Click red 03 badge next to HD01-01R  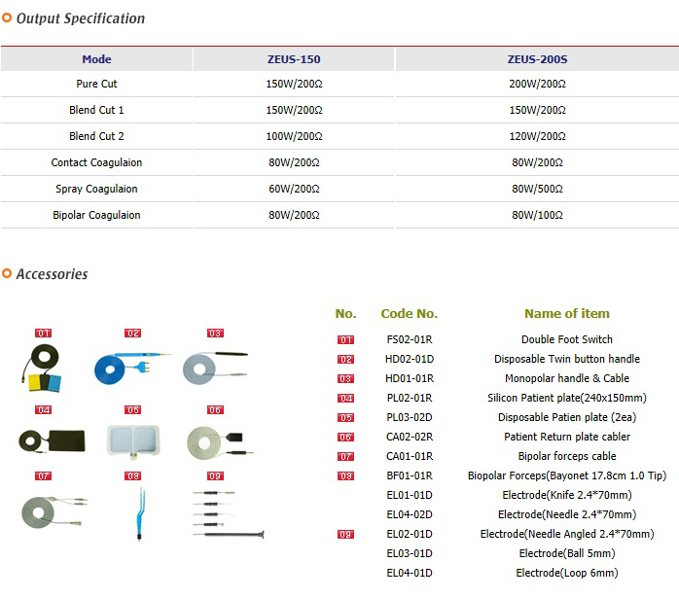pyautogui.click(x=345, y=379)
